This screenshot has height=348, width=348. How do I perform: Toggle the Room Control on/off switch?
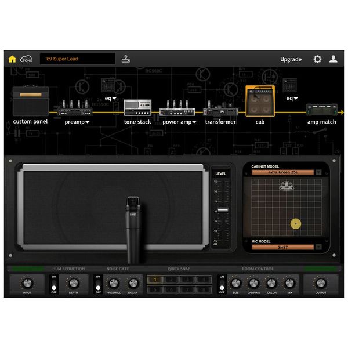coord(222,285)
